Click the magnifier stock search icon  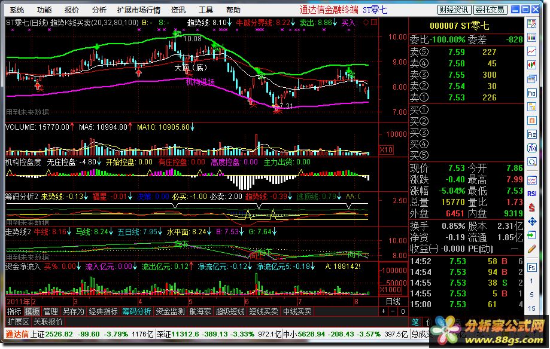532,162
